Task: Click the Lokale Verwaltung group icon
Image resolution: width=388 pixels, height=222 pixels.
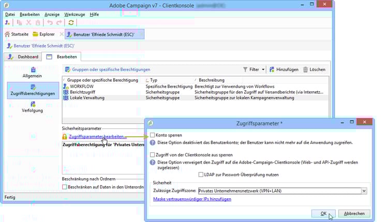Action: 66,98
